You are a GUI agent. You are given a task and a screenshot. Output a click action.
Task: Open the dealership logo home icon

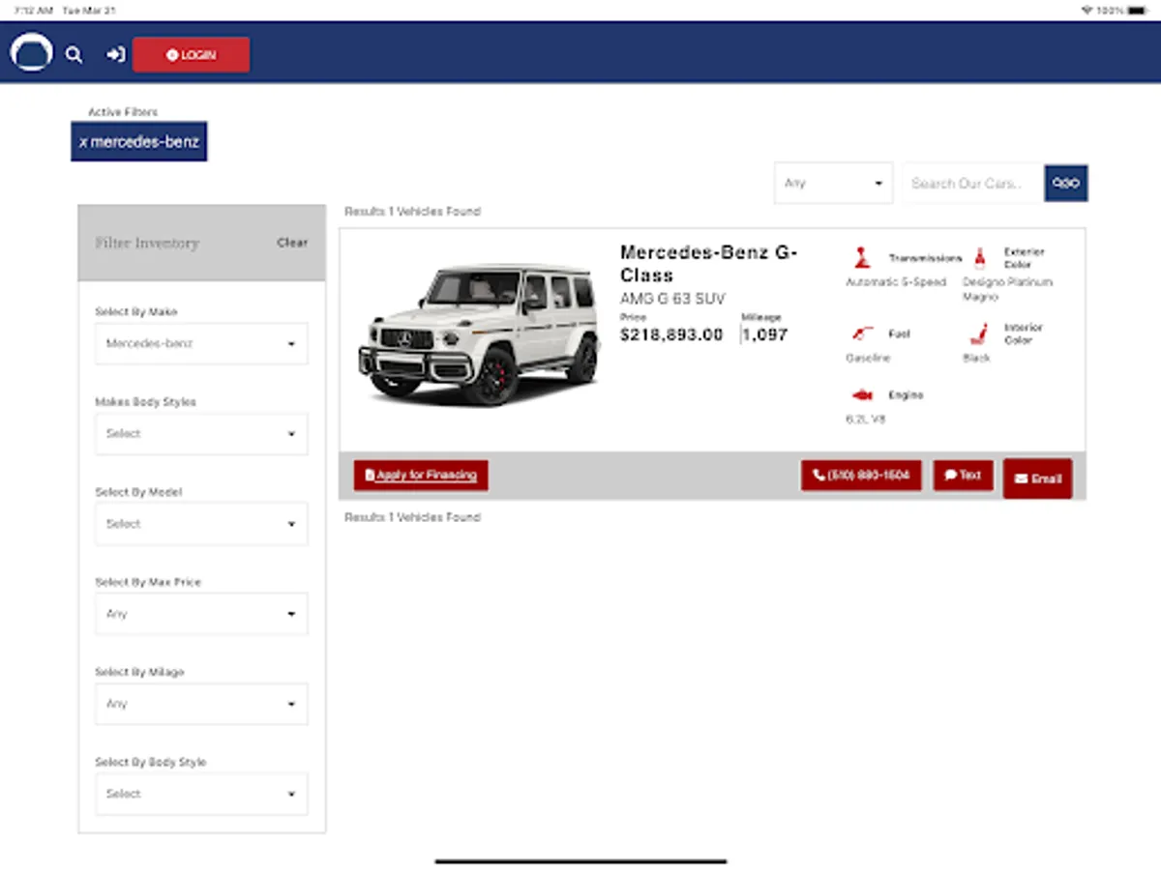tap(31, 52)
